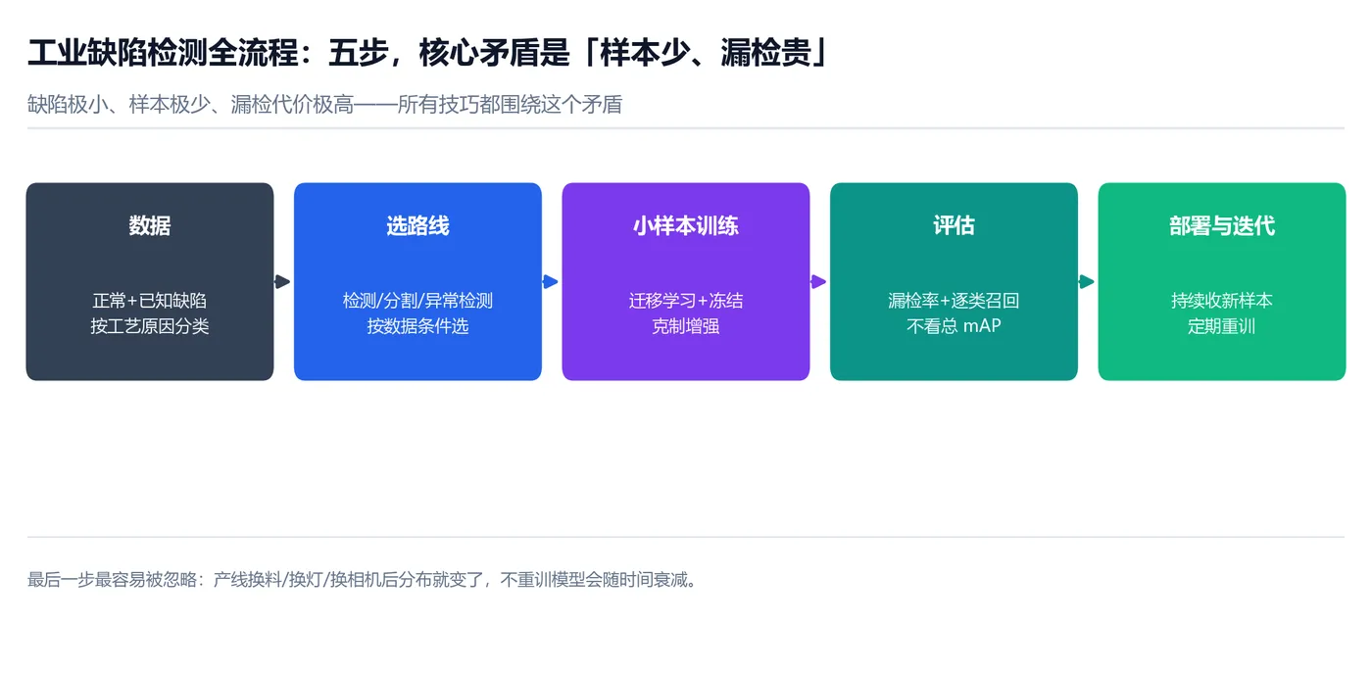Click the 数据 heading
Image resolution: width=1372 pixels, height=674 pixels.
coord(150,225)
